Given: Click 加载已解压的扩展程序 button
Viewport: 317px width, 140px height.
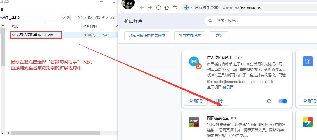Looking at the screenshot, I should tap(147, 36).
